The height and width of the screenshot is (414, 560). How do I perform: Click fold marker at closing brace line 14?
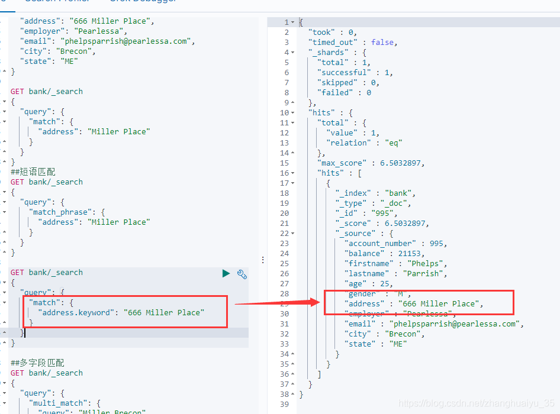[293, 153]
